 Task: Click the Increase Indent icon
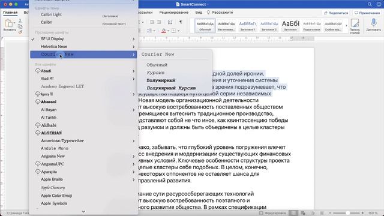click(x=159, y=22)
